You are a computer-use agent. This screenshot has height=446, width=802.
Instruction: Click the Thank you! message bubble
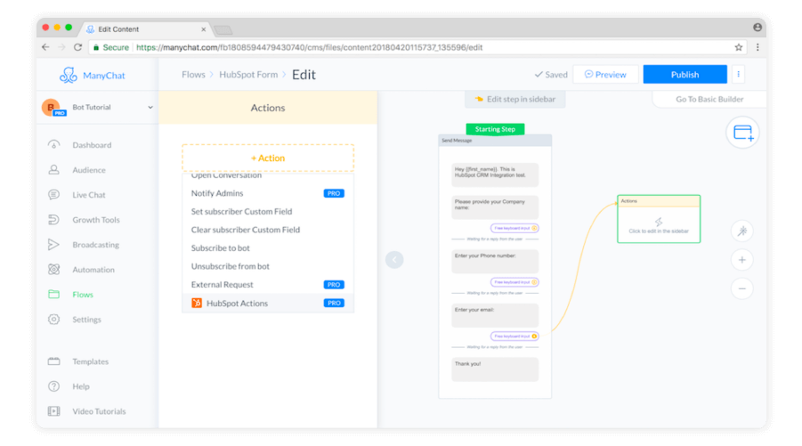[495, 369]
